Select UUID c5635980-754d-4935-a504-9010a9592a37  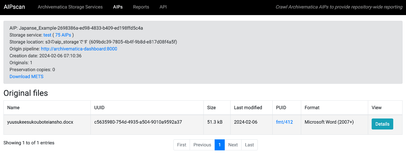138,122
